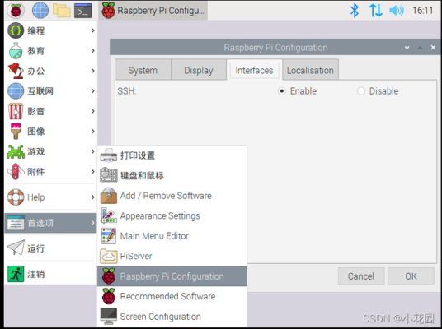
Task: Click the Help lifebuoy icon
Action: point(16,197)
